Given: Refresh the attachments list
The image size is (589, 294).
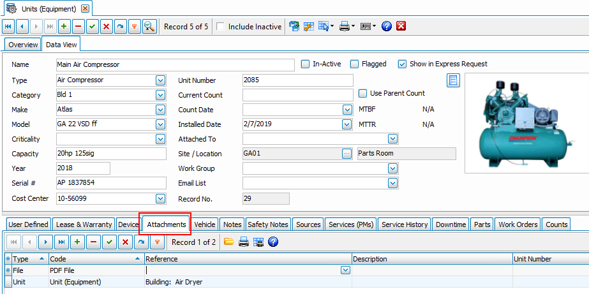Looking at the screenshot, I should click(141, 242).
